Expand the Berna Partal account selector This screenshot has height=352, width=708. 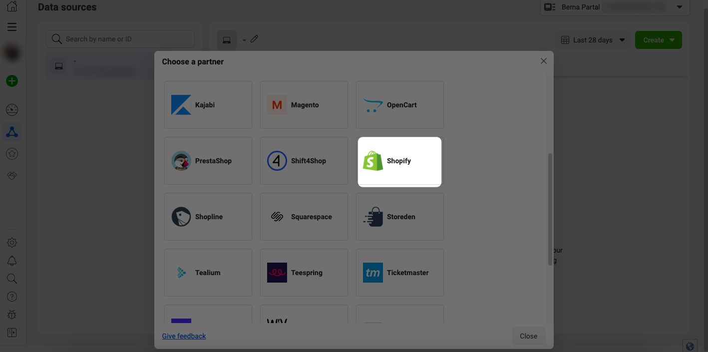[615, 7]
